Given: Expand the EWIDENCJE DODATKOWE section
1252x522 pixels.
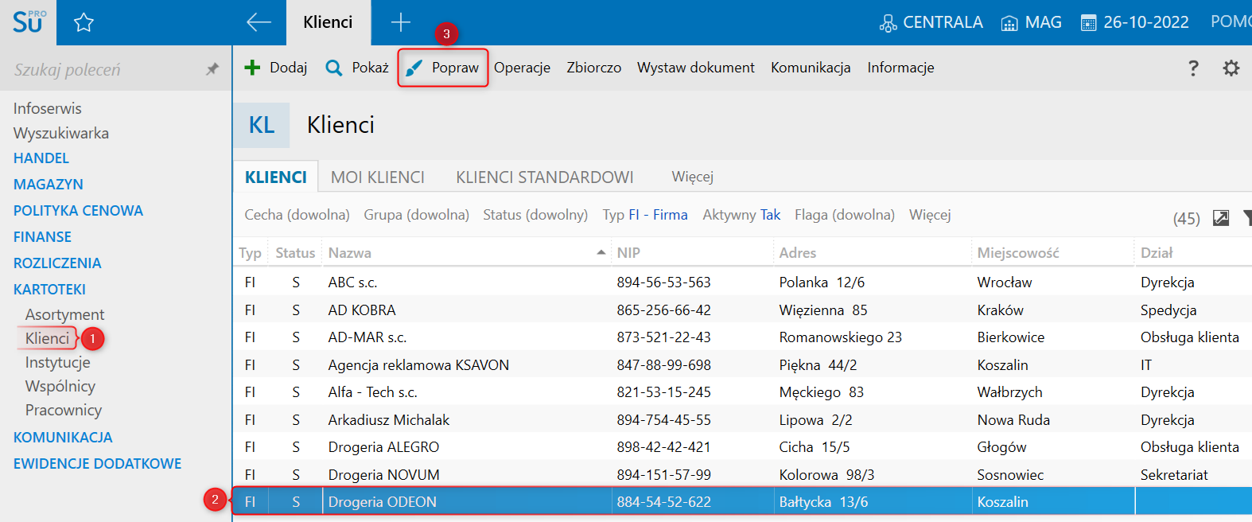Looking at the screenshot, I should coord(97,464).
